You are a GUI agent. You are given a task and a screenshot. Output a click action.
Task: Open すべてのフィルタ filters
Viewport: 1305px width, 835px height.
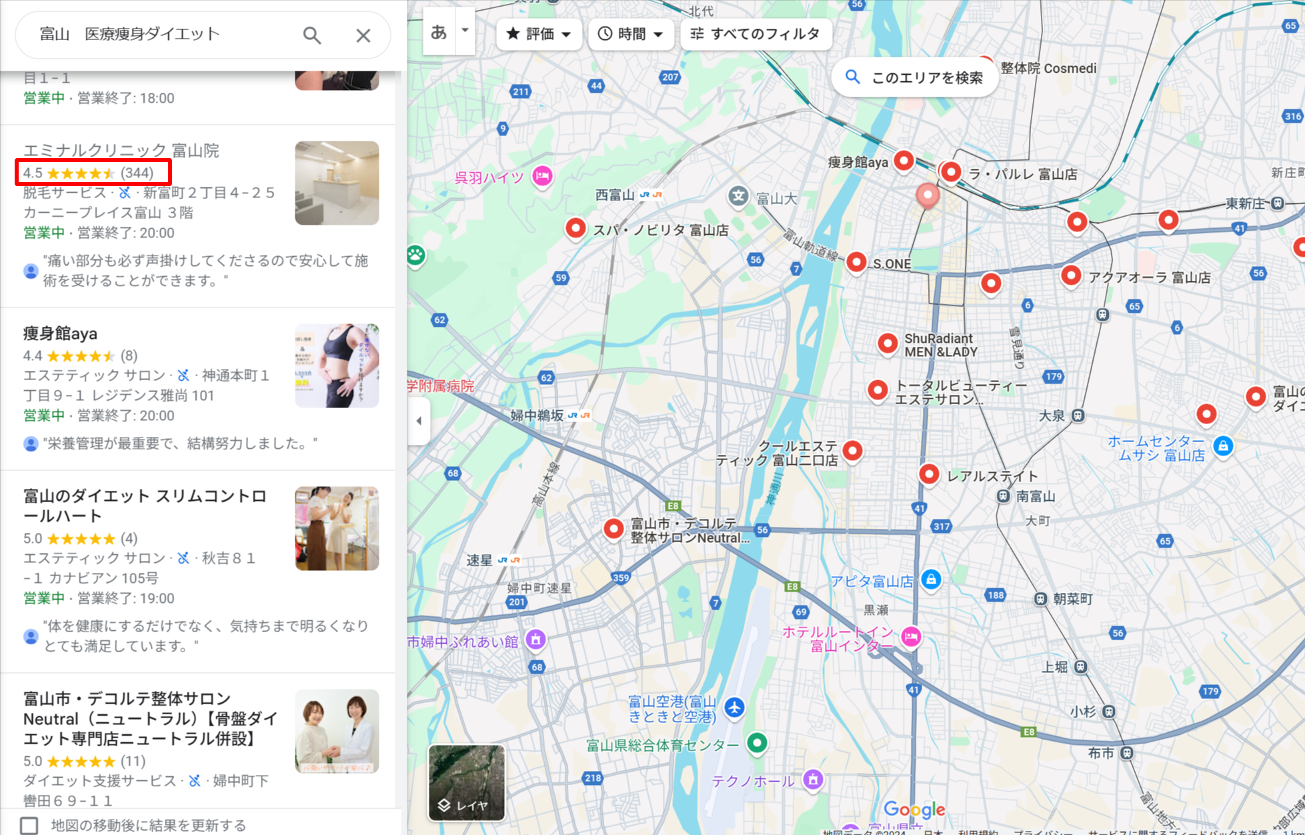tap(755, 34)
